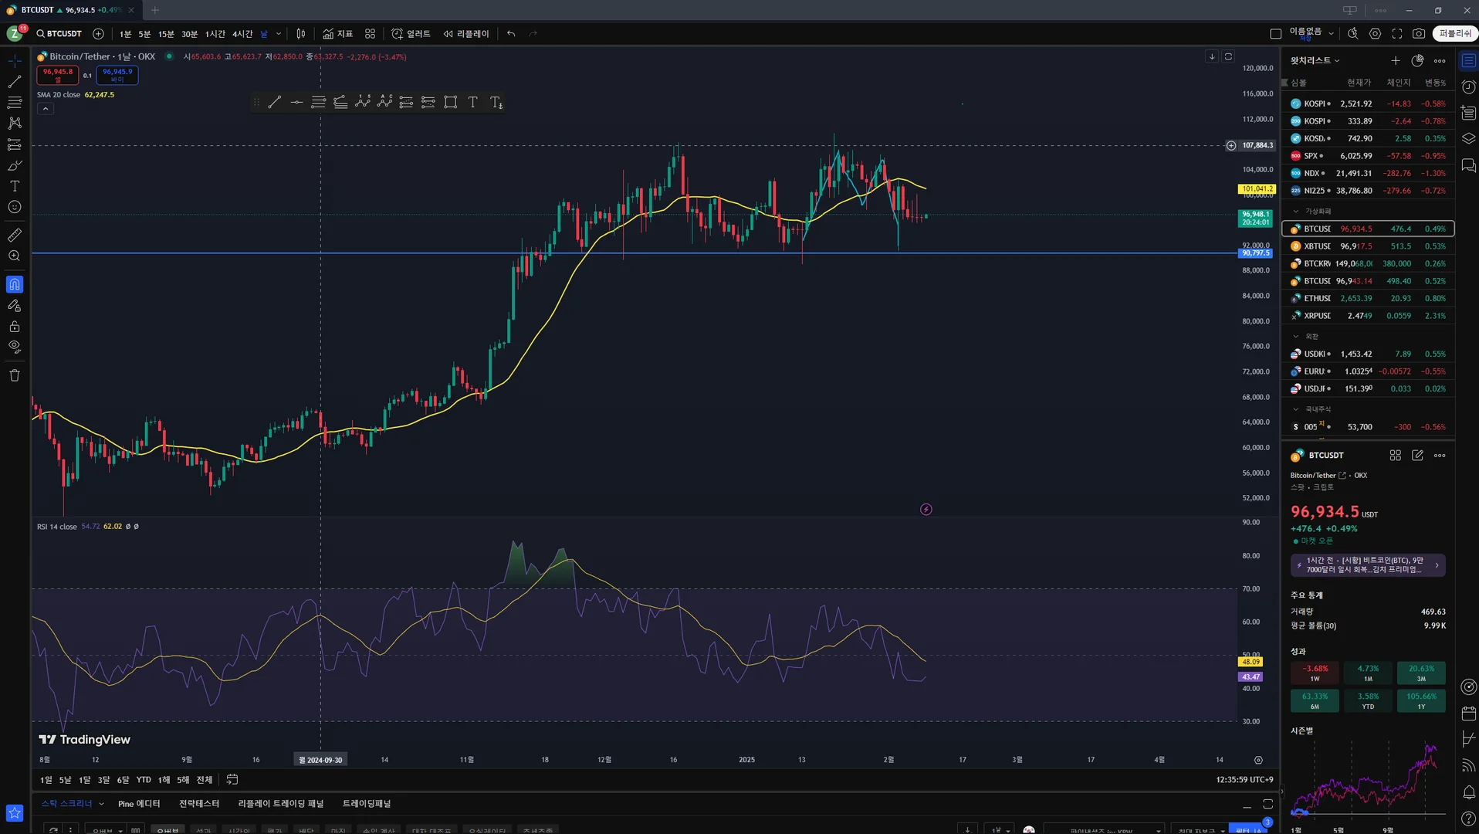Toggle hide all drawings eye icon
This screenshot has height=834, width=1479.
click(14, 347)
